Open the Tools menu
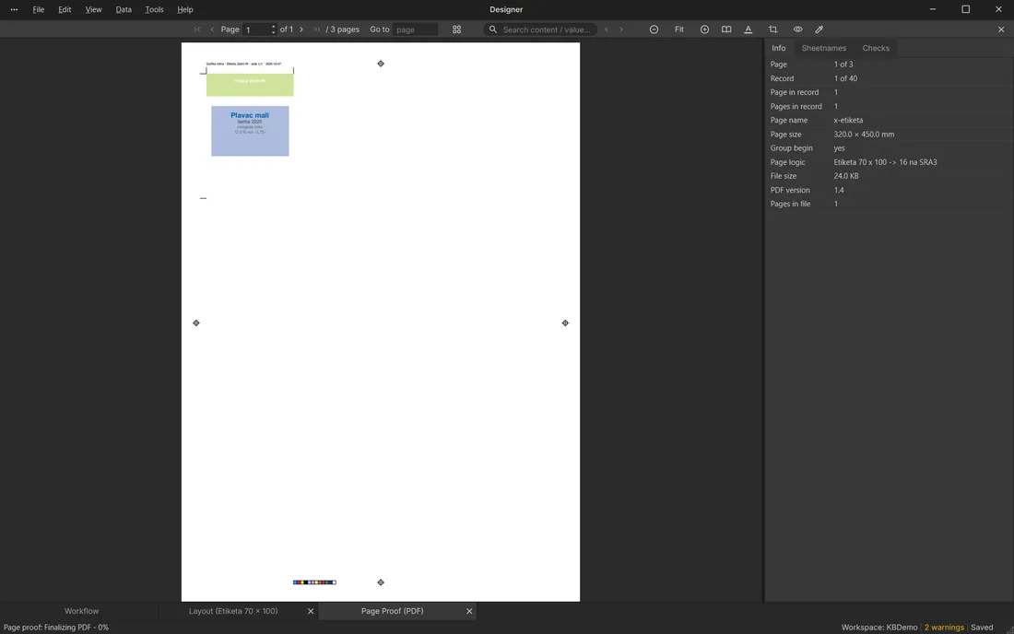 [154, 10]
